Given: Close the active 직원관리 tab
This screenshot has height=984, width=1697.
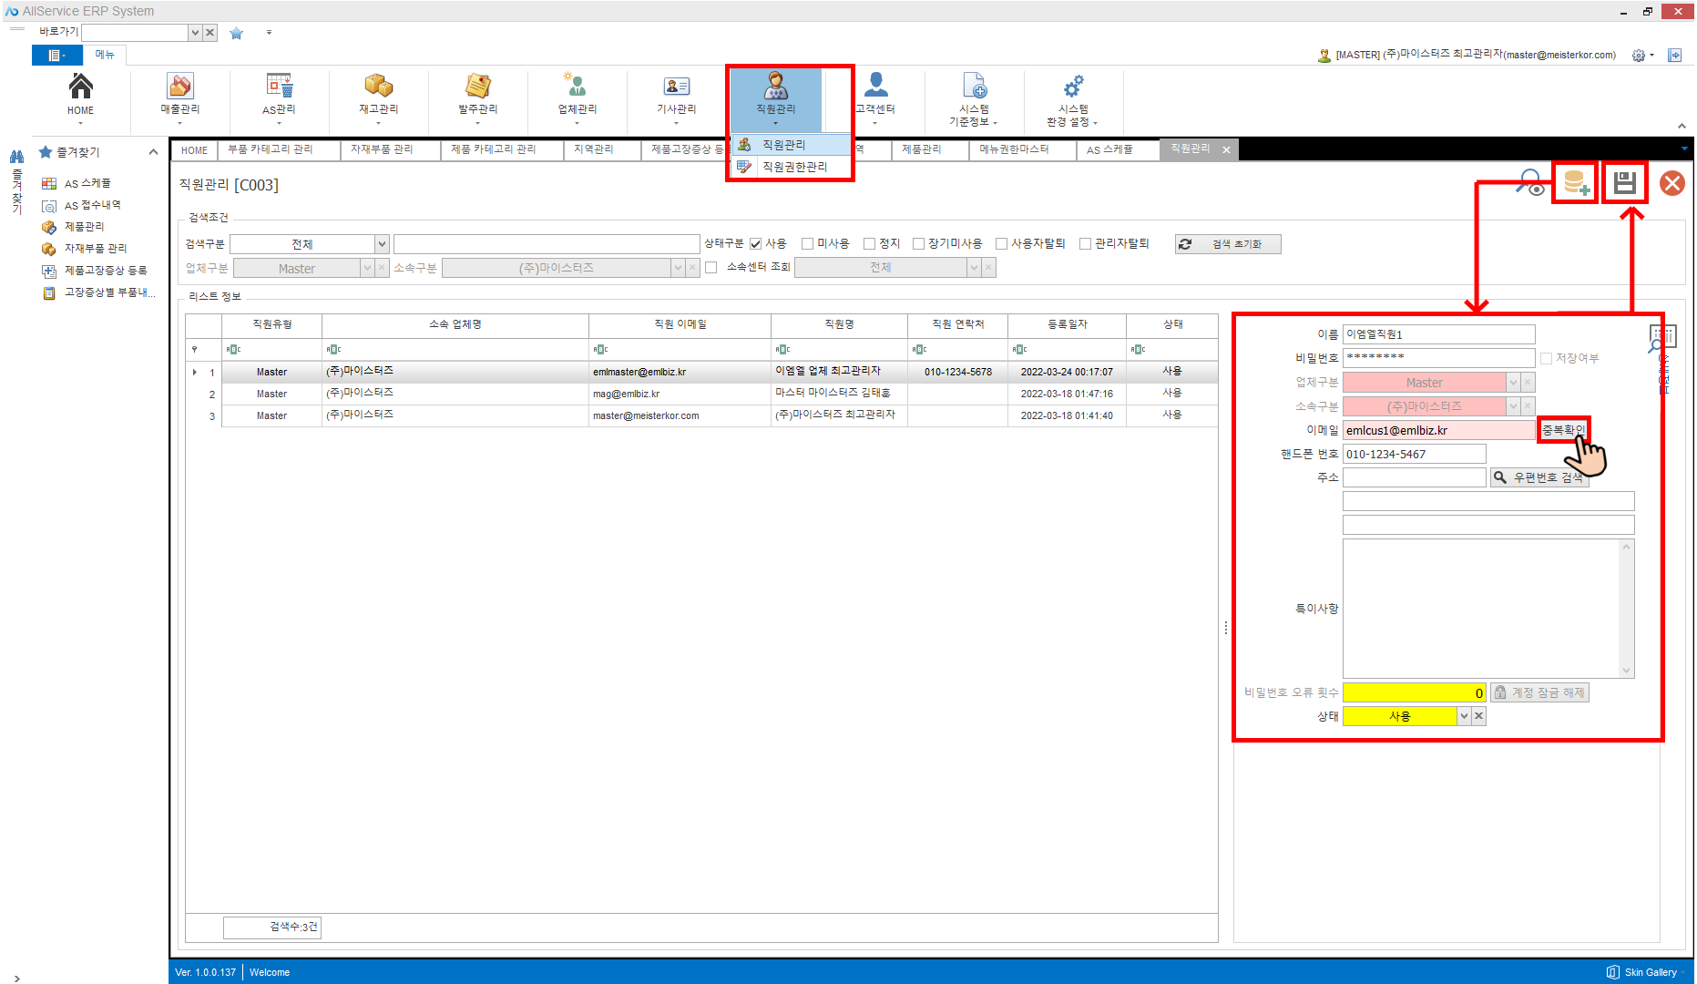Looking at the screenshot, I should pos(1226,150).
